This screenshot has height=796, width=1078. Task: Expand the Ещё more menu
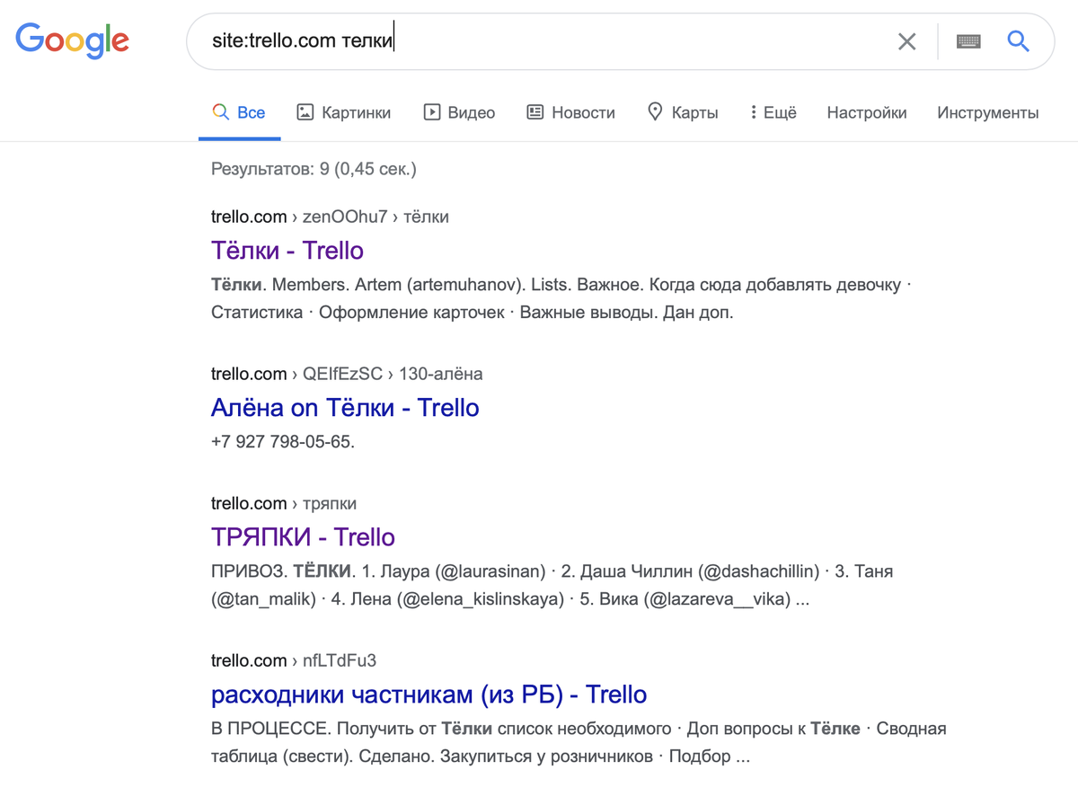tap(773, 112)
